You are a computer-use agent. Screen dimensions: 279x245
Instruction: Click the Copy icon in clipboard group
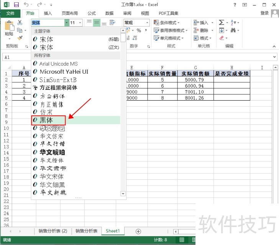pos(20,30)
